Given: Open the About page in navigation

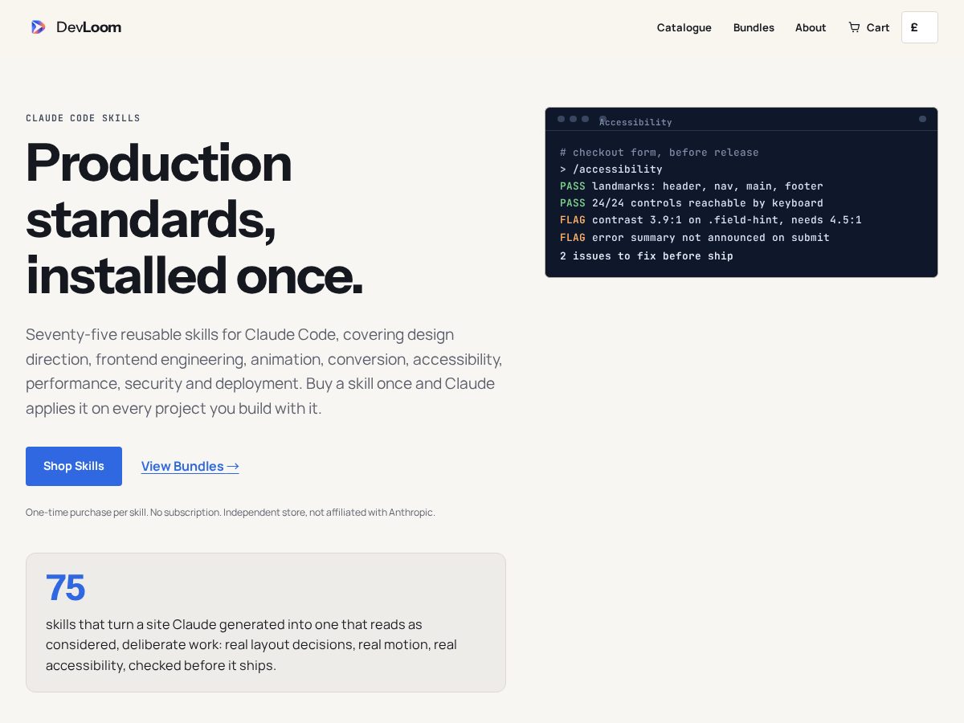Looking at the screenshot, I should pos(811,27).
